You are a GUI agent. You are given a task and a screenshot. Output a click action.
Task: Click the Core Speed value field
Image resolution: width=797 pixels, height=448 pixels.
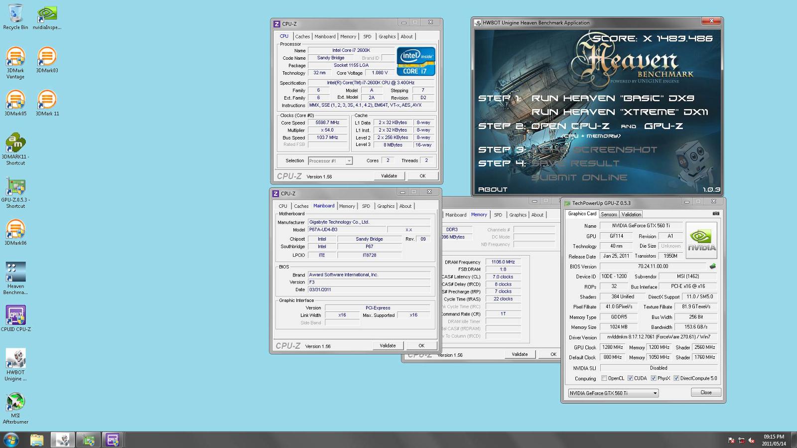point(327,123)
